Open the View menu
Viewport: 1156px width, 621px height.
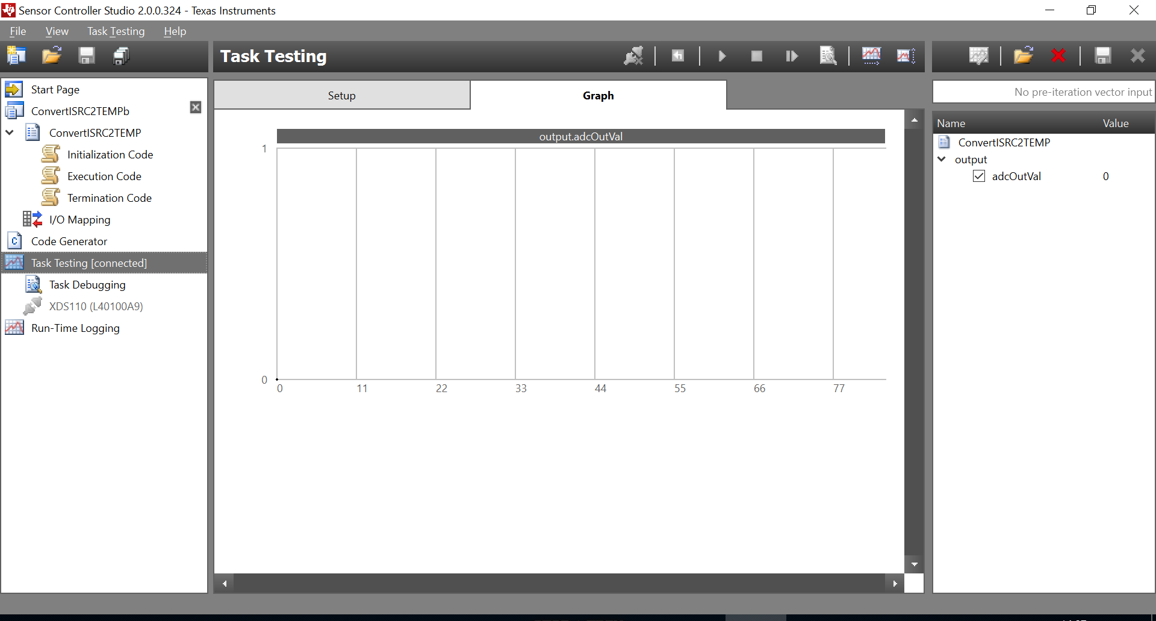[x=57, y=31]
